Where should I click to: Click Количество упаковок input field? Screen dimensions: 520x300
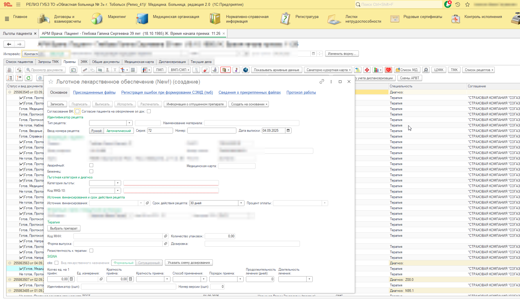coord(220,236)
